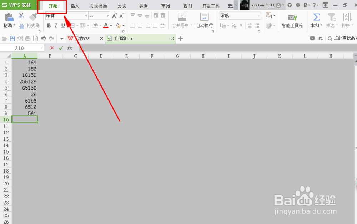Apply the fill color paint bucket

click(x=96, y=25)
